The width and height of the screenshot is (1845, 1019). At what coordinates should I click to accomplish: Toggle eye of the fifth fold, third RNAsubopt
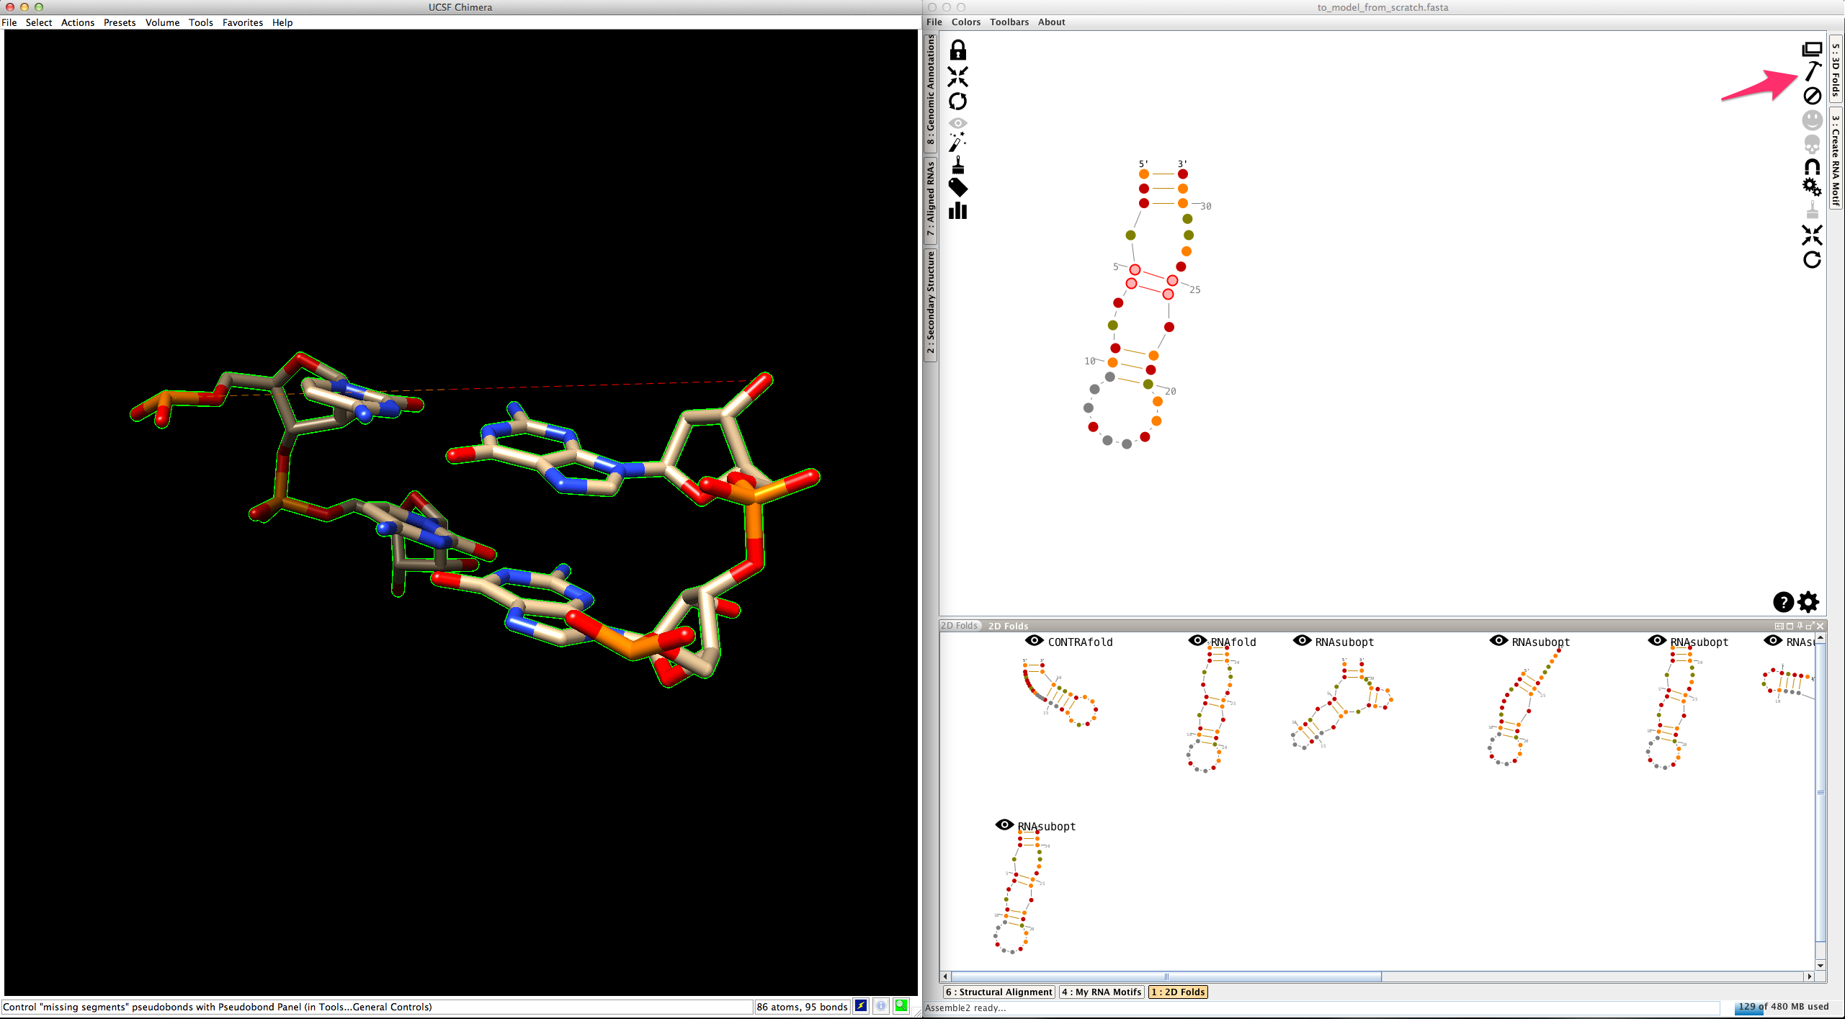pos(1657,641)
